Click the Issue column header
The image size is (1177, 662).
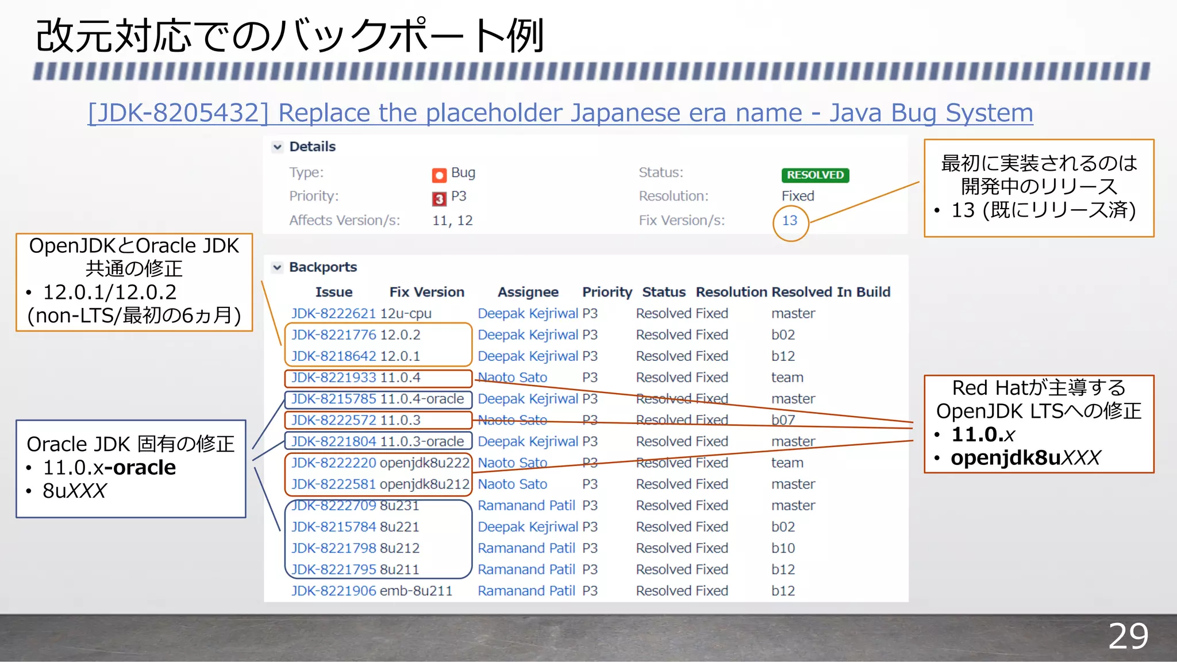tap(334, 292)
